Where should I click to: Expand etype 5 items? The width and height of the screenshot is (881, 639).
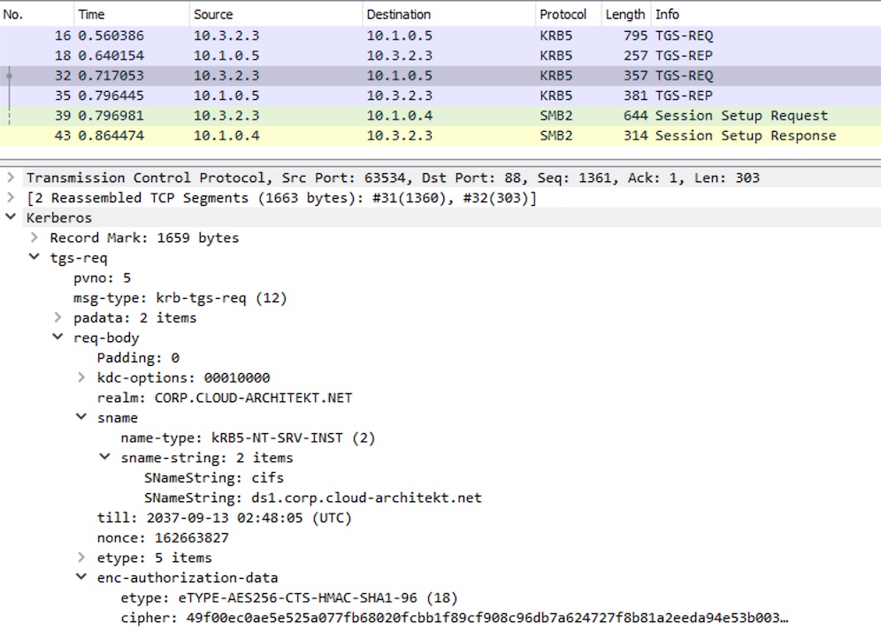81,557
